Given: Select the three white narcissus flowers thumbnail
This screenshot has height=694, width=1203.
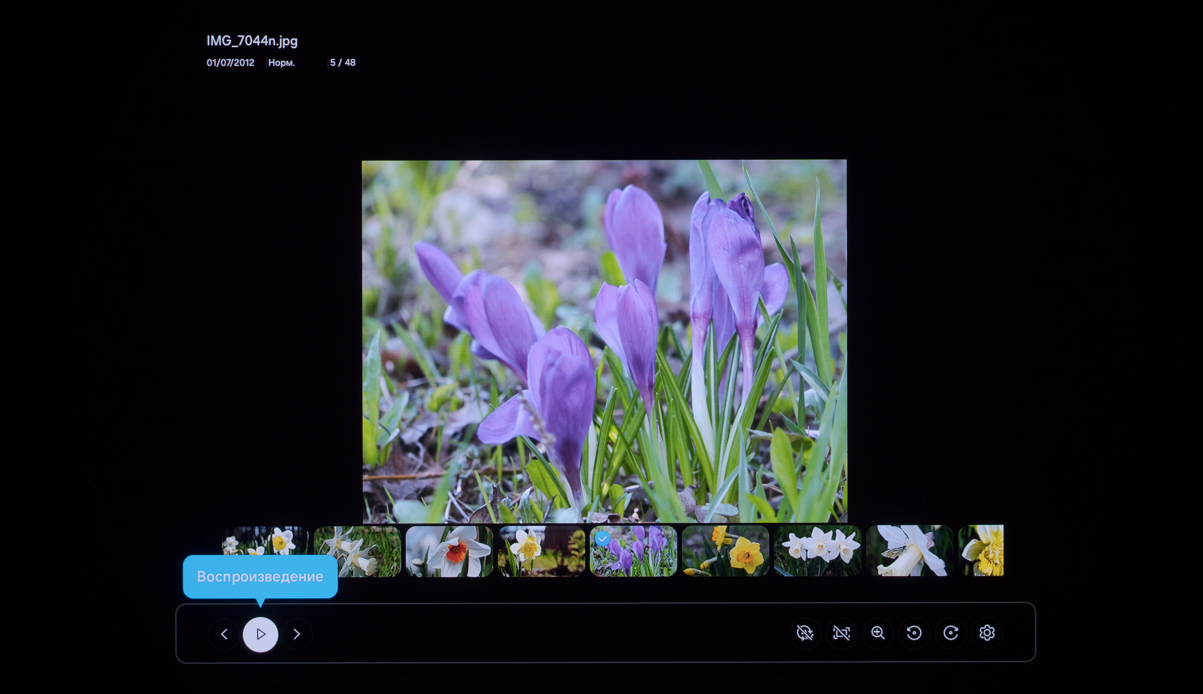Looking at the screenshot, I should [817, 551].
